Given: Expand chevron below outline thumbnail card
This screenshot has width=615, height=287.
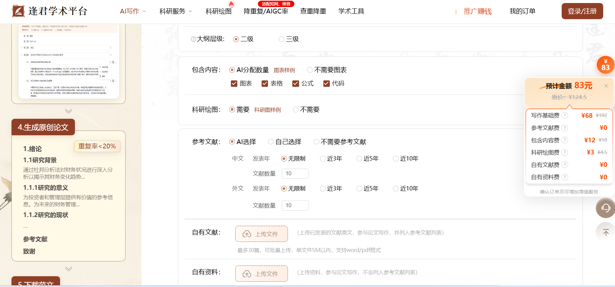Looking at the screenshot, I should (x=69, y=111).
